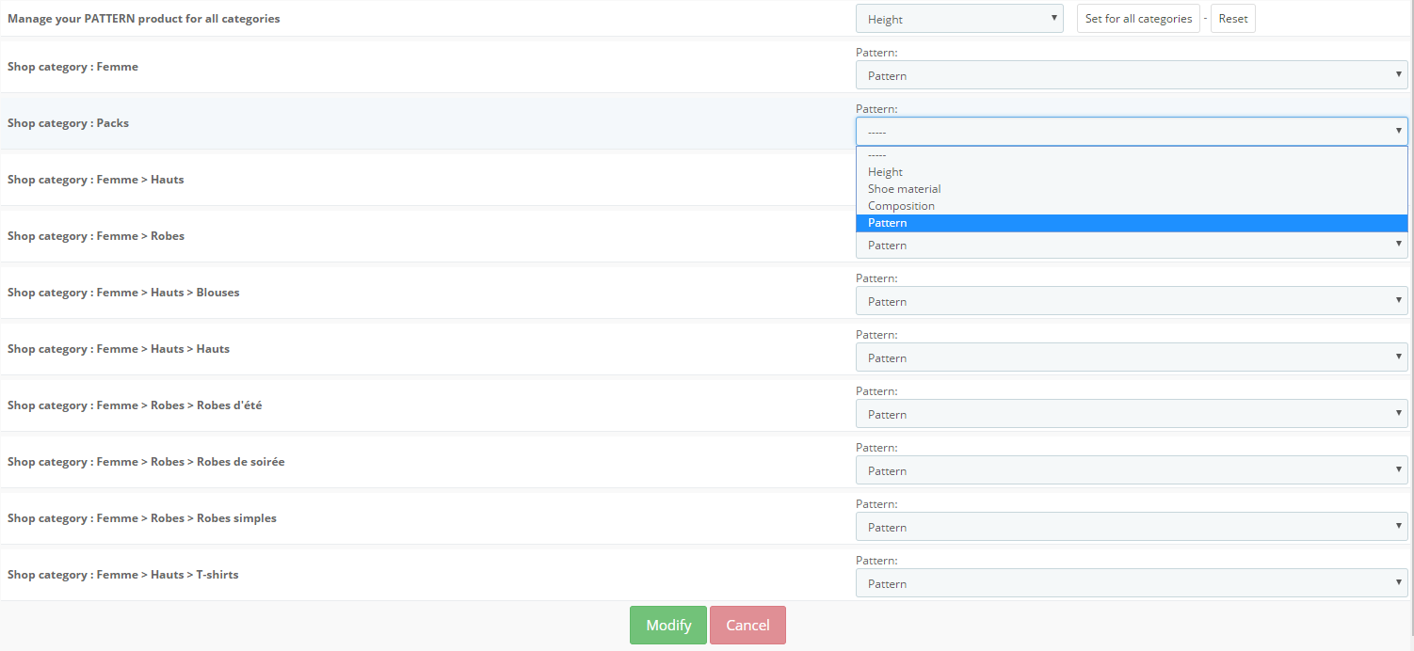Viewport: 1414px width, 651px height.
Task: Click the 'Shop category : Femme > Hauts' label
Action: pos(96,180)
